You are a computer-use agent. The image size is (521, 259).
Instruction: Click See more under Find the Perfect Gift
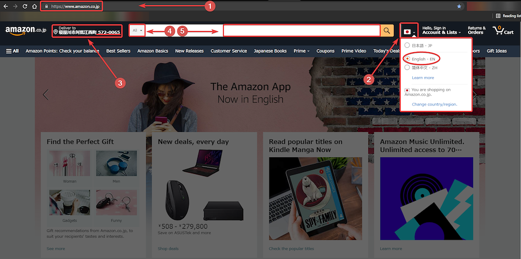tap(56, 249)
